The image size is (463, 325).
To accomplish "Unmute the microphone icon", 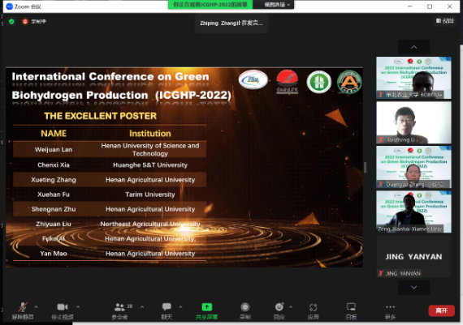I will 23,307.
